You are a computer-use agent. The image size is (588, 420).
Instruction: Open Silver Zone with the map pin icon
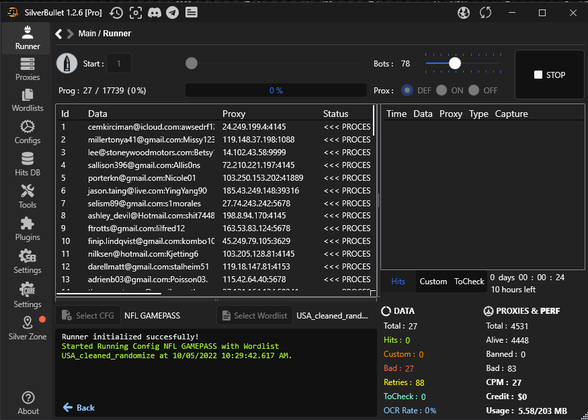point(28,328)
